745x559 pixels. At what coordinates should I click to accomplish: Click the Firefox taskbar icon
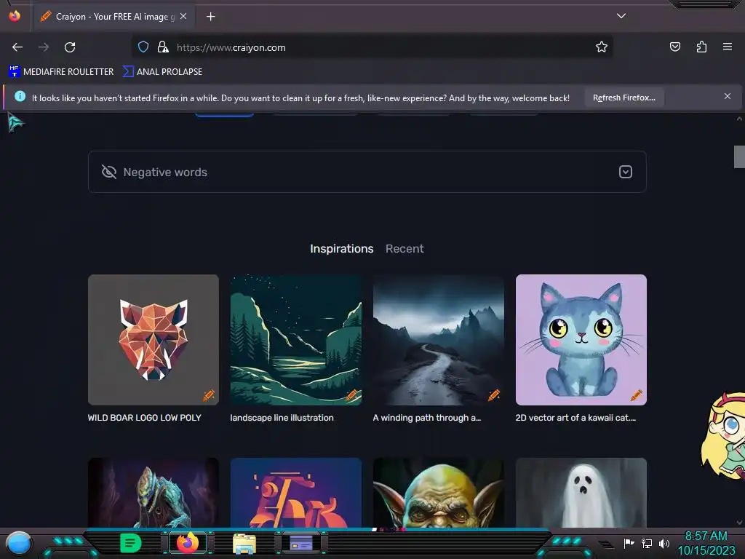[187, 543]
